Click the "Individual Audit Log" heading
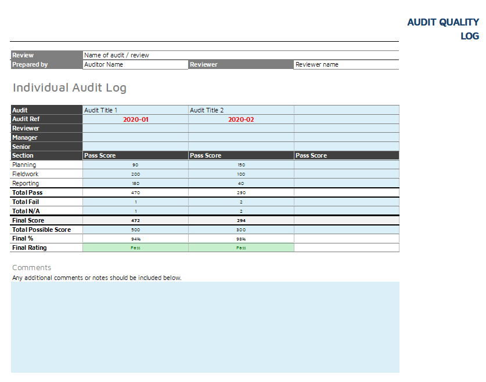The width and height of the screenshot is (486, 382). tap(70, 88)
